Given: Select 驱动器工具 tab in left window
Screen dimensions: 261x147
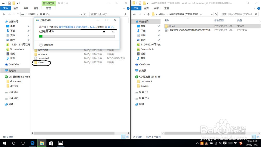Looking at the screenshot, I should click(49, 3).
